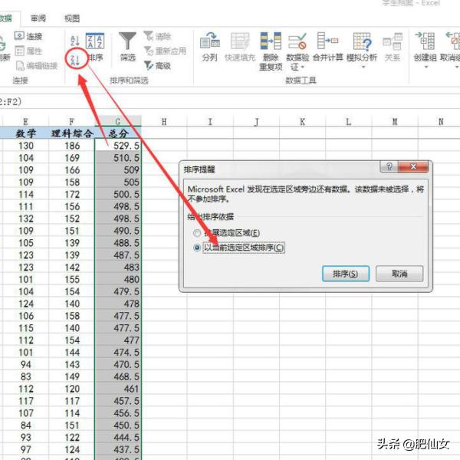Viewport: 460px width, 460px height.
Task: Click the 快速填充 flash fill icon
Action: click(x=240, y=41)
